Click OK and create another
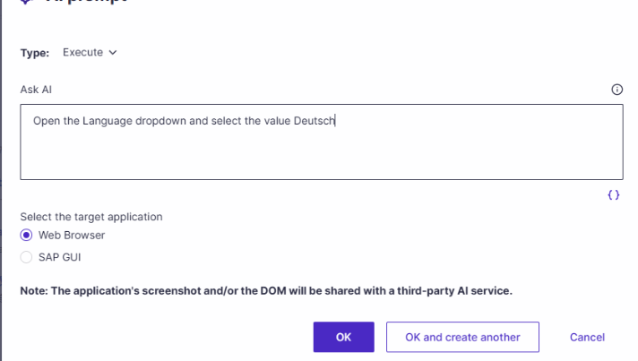 [x=462, y=337]
